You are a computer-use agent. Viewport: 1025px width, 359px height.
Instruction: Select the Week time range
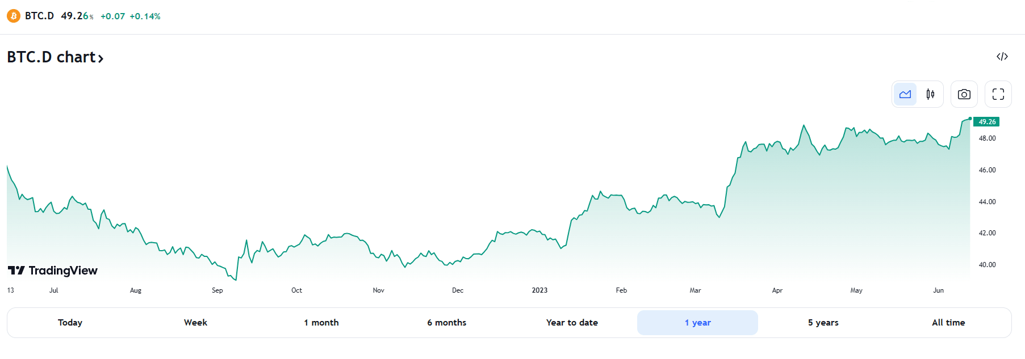click(x=195, y=323)
